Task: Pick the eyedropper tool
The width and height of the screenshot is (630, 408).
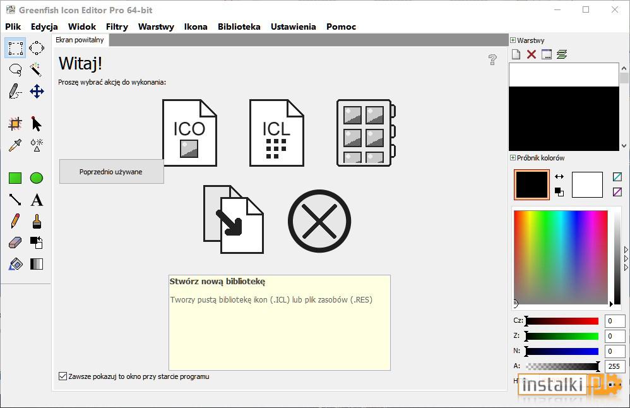Action: tap(15, 145)
